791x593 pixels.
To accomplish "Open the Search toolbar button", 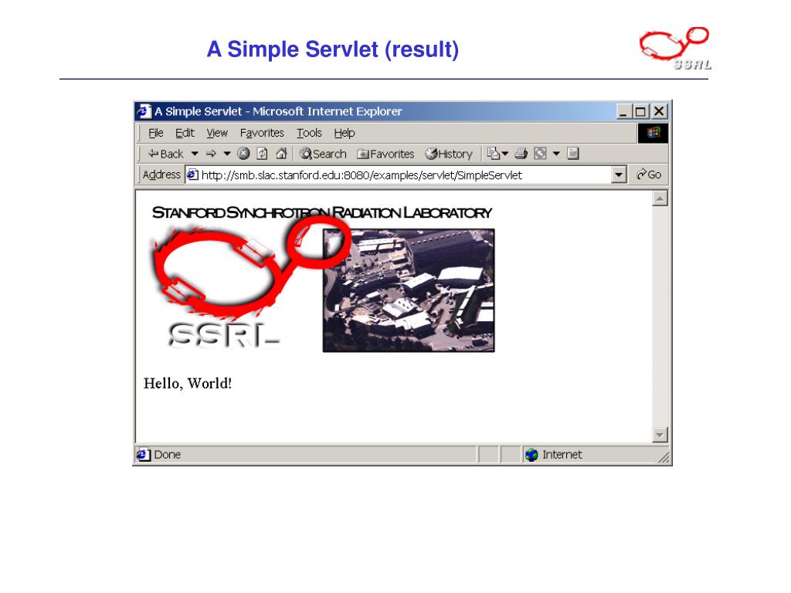I will click(323, 154).
